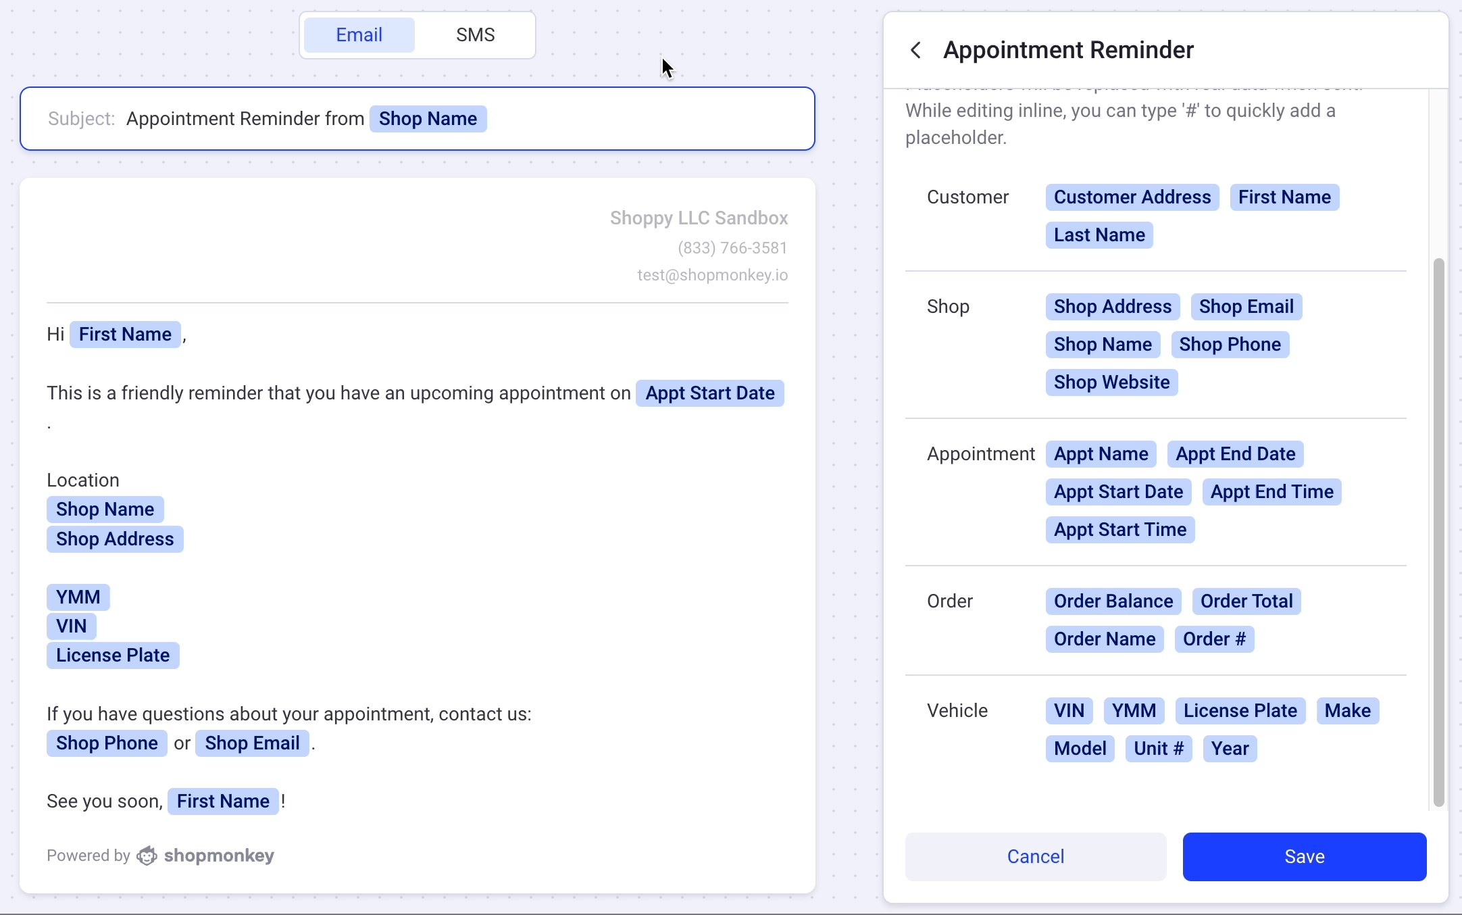This screenshot has height=915, width=1462.
Task: Insert Model placeholder
Action: coord(1080,749)
